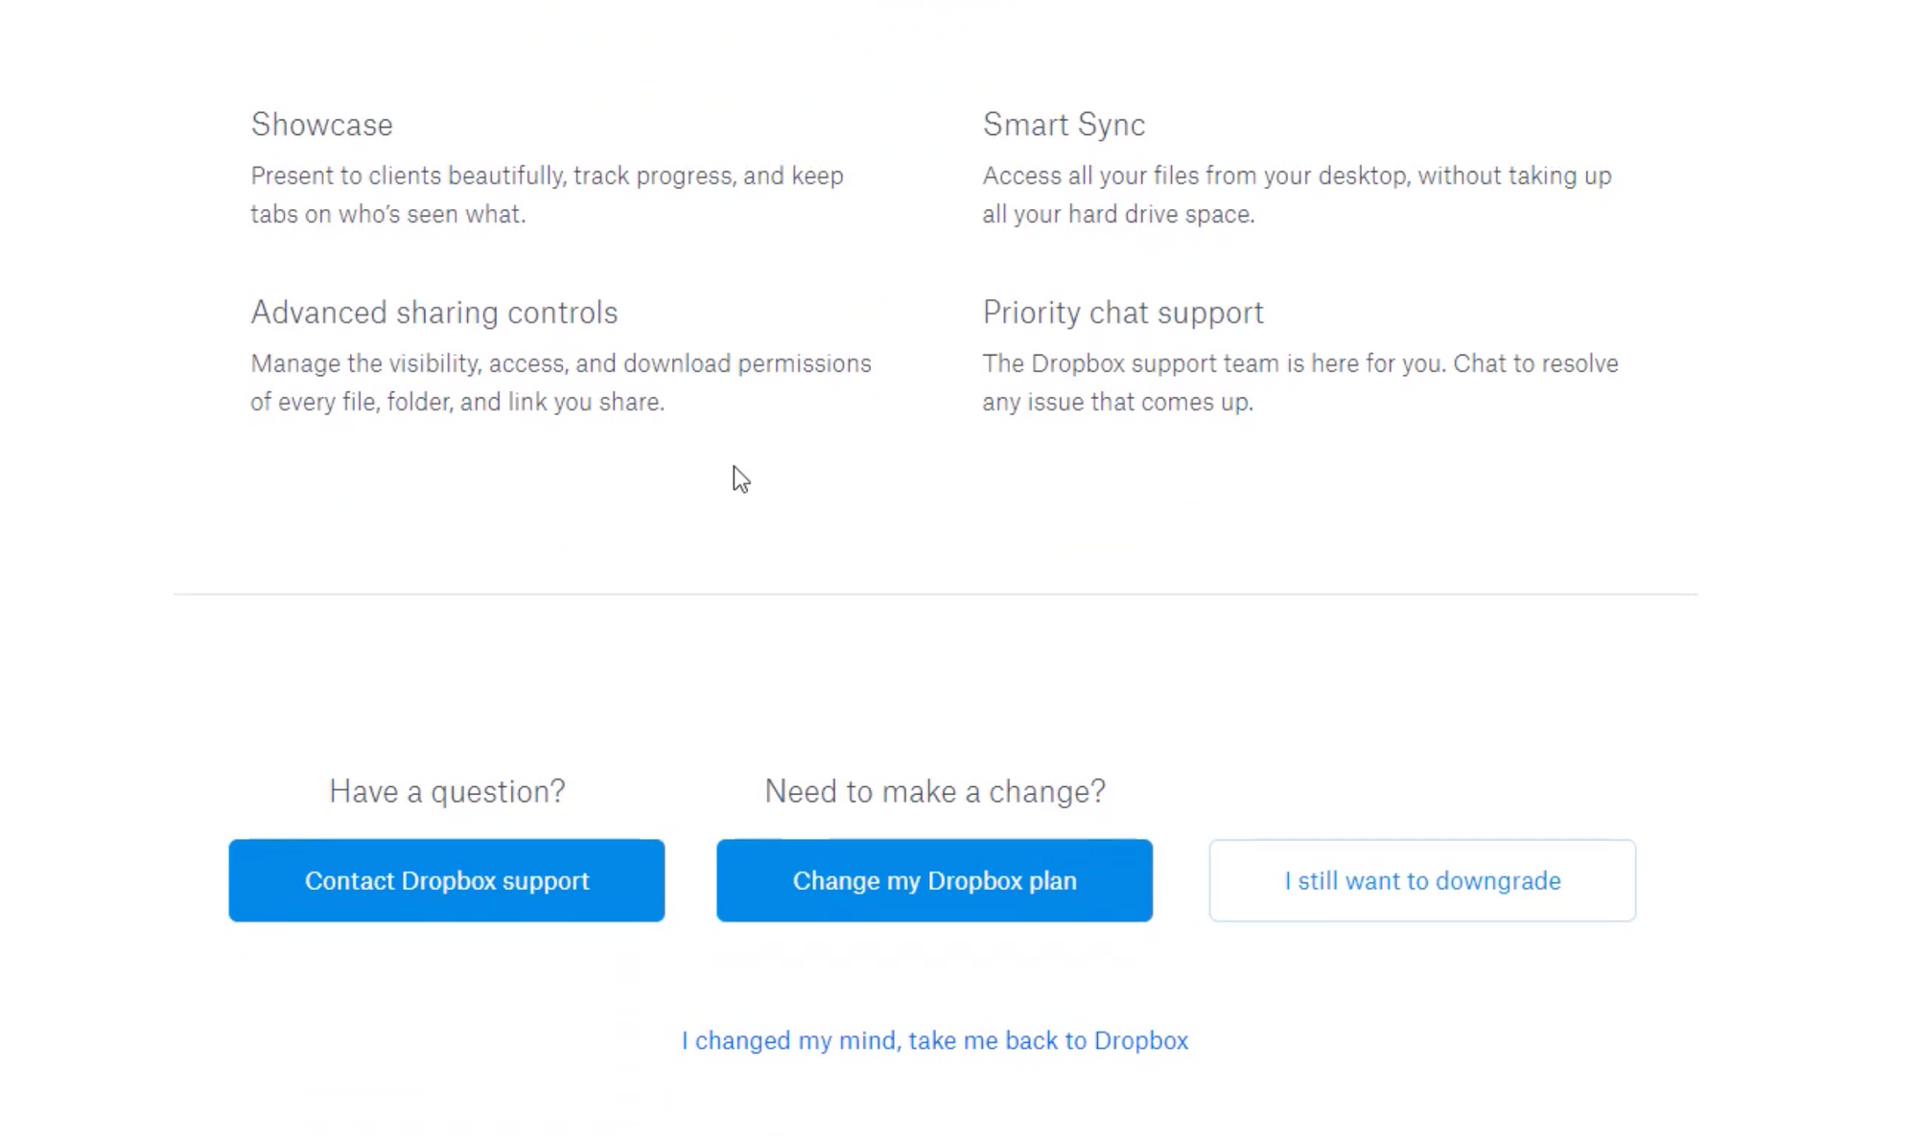The width and height of the screenshot is (1918, 1140).
Task: Click the Showcase description about presenting to clients
Action: [548, 195]
